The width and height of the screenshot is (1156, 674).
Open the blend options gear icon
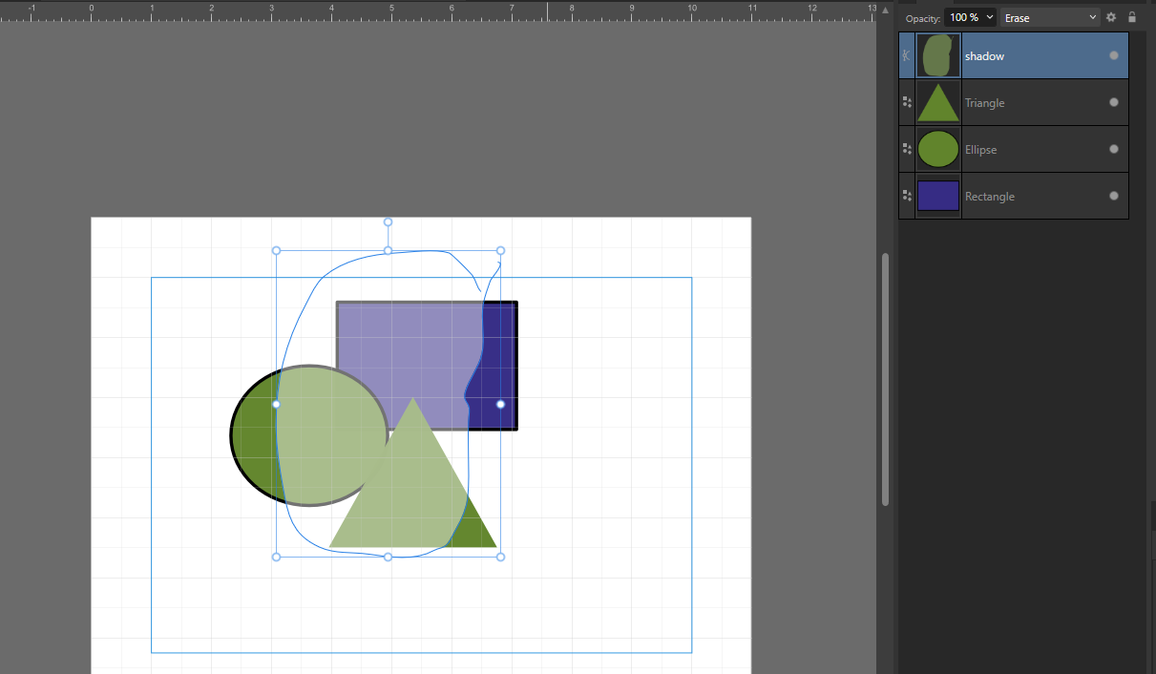[x=1111, y=17]
